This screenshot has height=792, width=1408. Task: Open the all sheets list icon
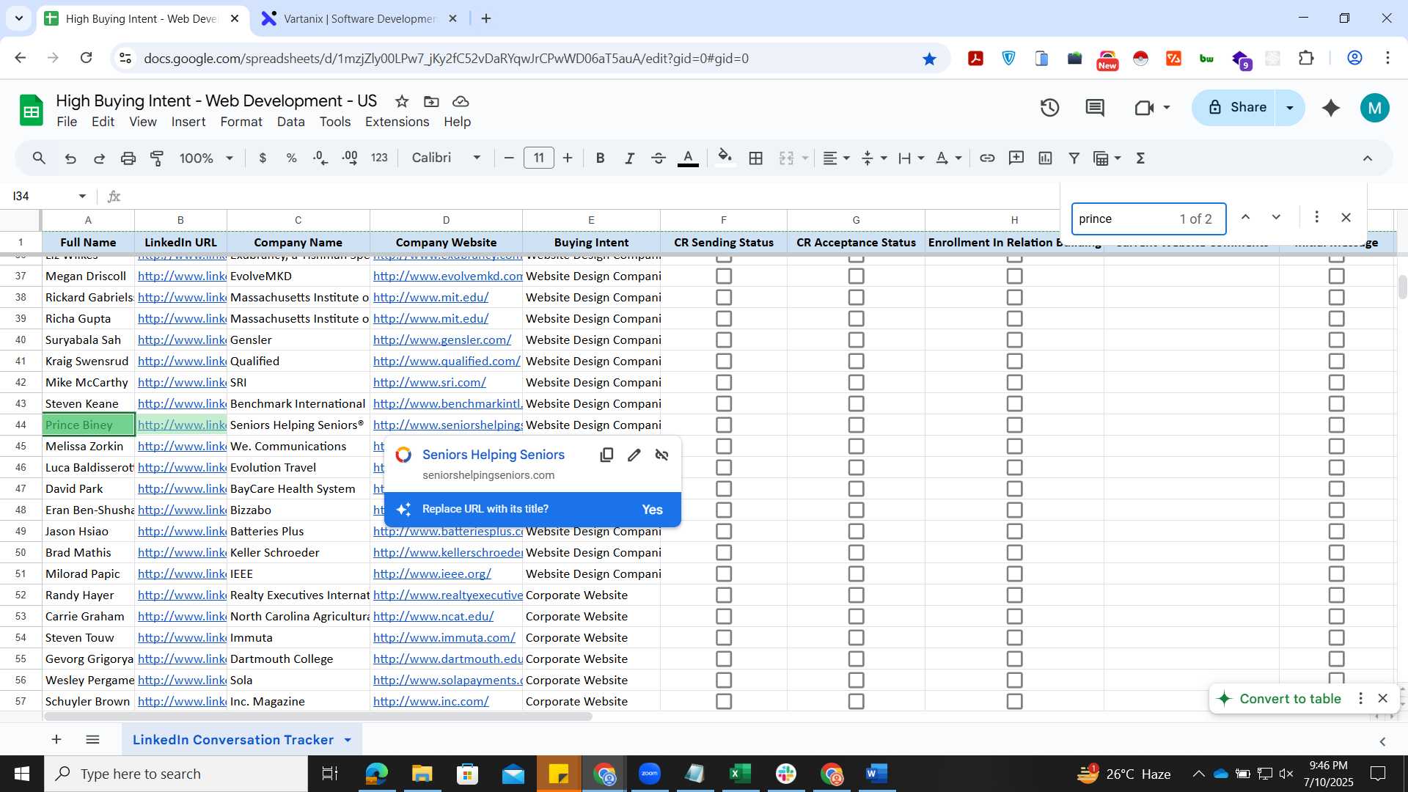[92, 739]
